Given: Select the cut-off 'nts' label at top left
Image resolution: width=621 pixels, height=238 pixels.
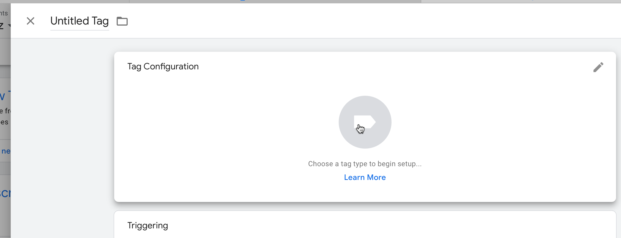Looking at the screenshot, I should 4,13.
